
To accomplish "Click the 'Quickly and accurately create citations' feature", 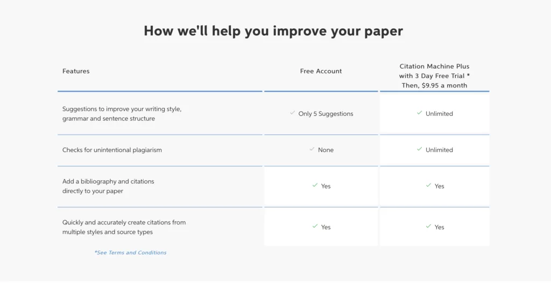I will coord(124,227).
